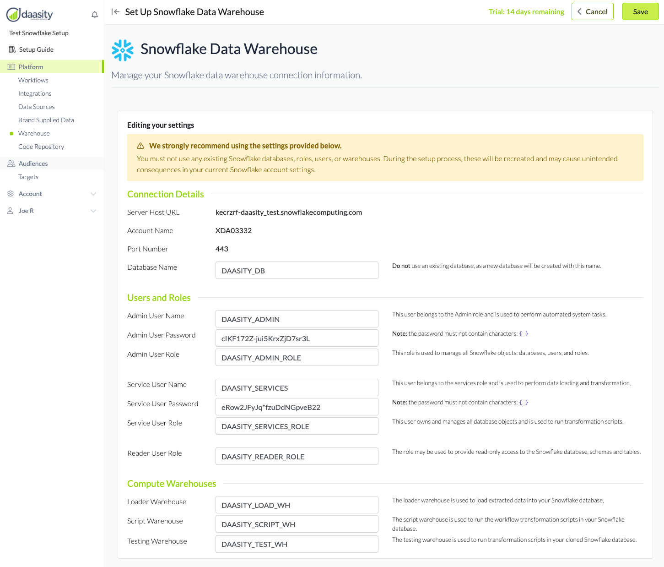Click the Setup Guide book icon

click(x=12, y=49)
